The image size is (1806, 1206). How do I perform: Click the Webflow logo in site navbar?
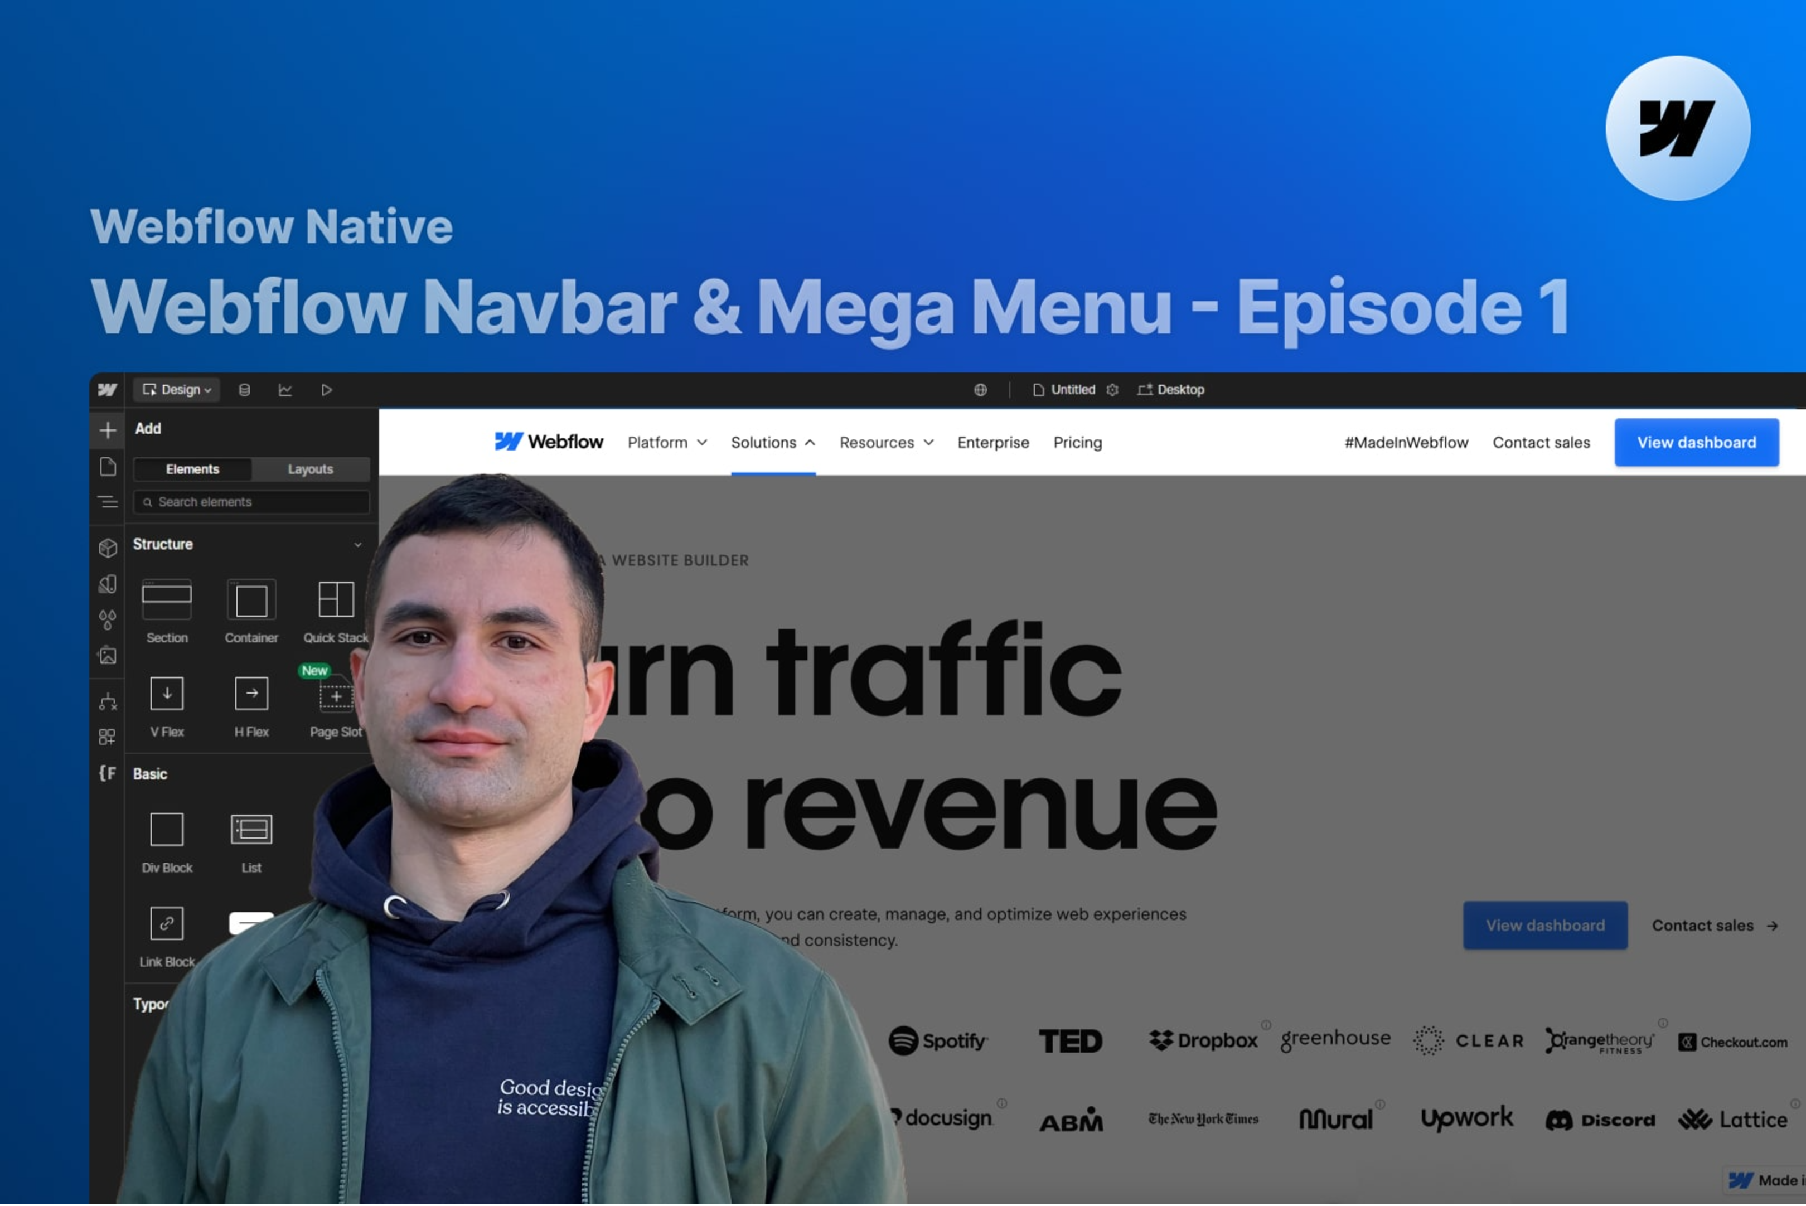point(549,442)
